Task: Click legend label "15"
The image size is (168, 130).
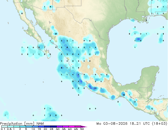Action: pyautogui.click(x=39, y=129)
